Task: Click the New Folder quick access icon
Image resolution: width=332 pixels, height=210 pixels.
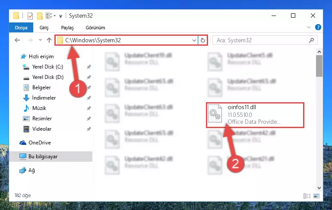Action: (40, 16)
